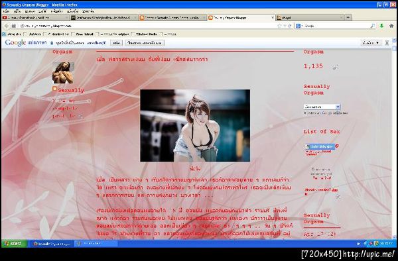This screenshot has width=398, height=261.
Task: Click the page scrollbar up arrow
Action: pyautogui.click(x=394, y=40)
